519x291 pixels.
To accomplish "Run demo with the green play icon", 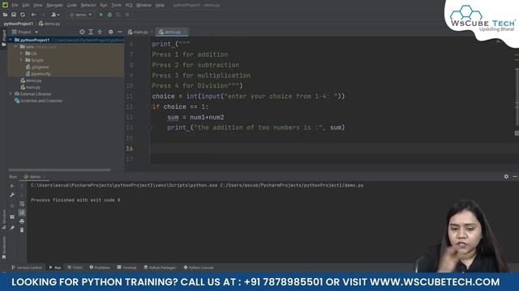I will pos(101,15).
